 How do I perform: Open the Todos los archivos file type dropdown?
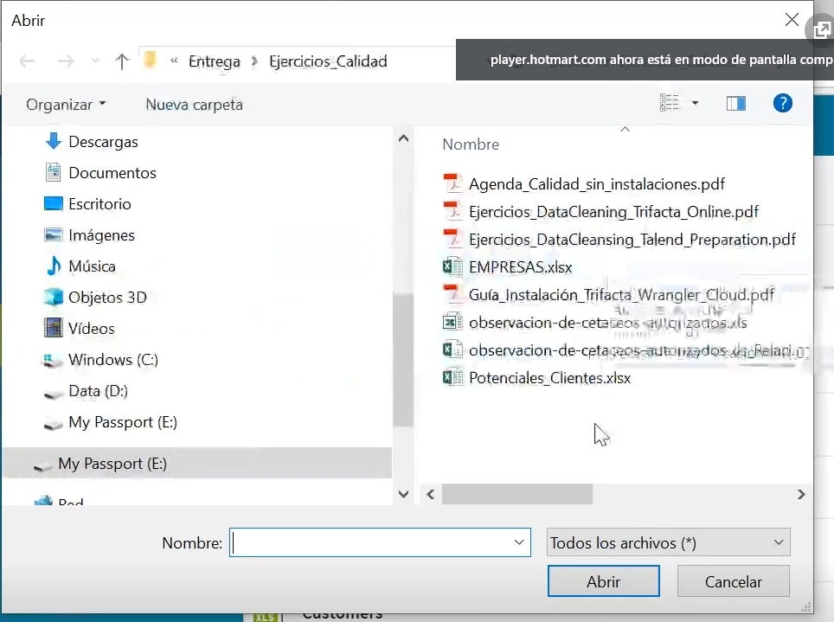[x=668, y=542]
